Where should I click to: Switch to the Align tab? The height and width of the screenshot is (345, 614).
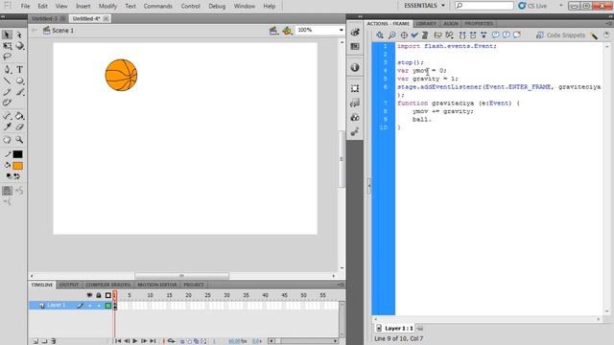451,23
